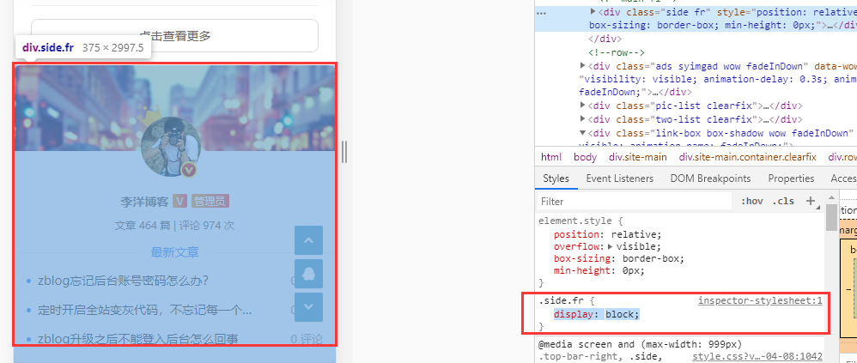Screen dimensions: 857x363
Task: Click the three-dot actions icon beside selected node
Action: coord(541,14)
